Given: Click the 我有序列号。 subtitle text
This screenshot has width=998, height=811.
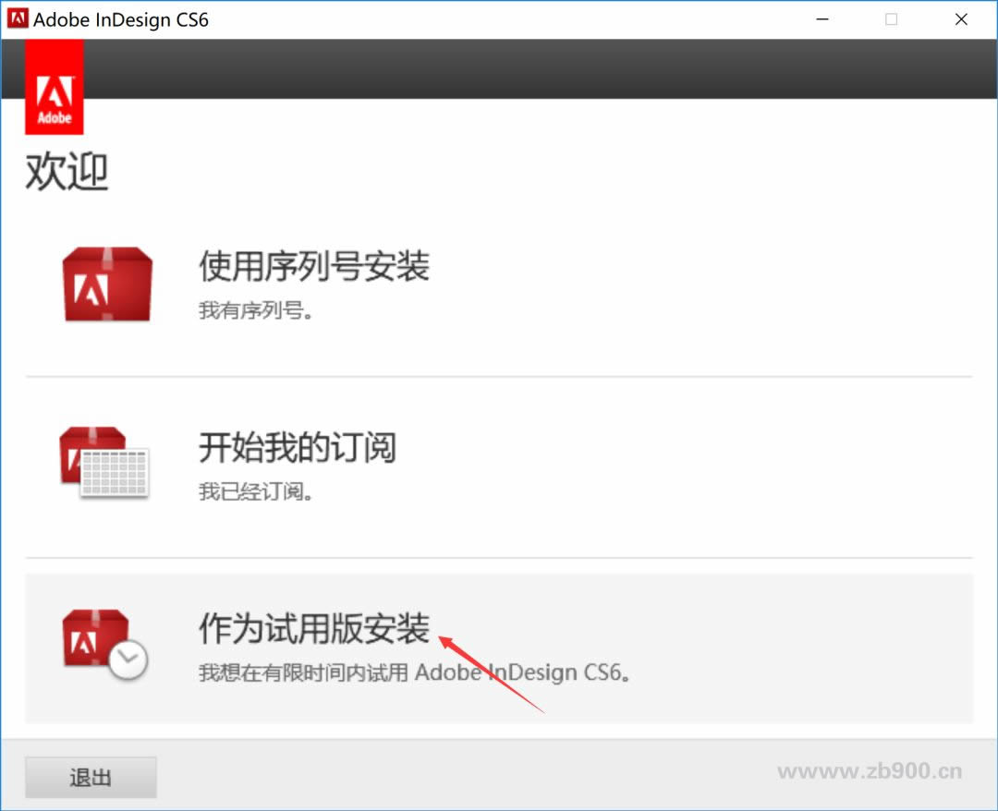Looking at the screenshot, I should point(256,310).
